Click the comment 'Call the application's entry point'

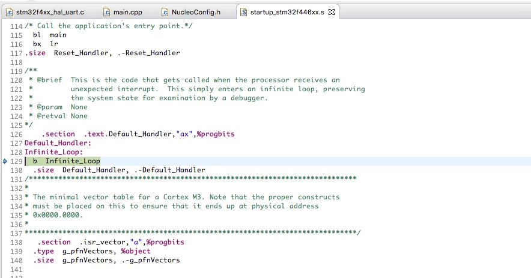[109, 26]
